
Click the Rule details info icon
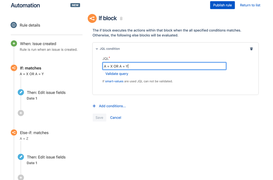[x=14, y=25]
